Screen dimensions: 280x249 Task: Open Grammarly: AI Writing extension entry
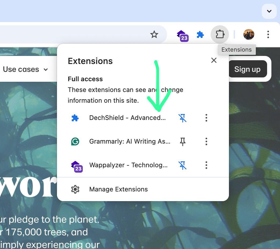click(130, 141)
